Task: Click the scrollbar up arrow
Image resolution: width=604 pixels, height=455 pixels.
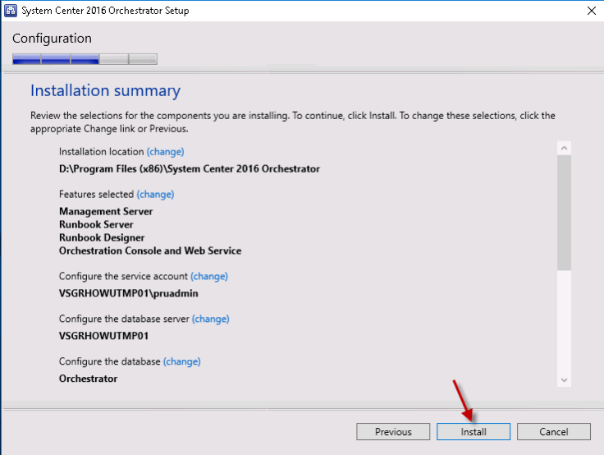Action: 564,148
